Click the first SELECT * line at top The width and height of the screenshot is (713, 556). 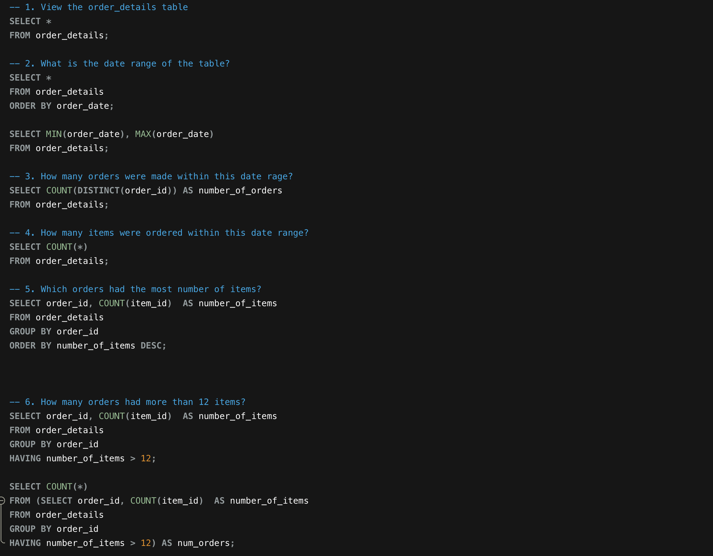pyautogui.click(x=30, y=21)
